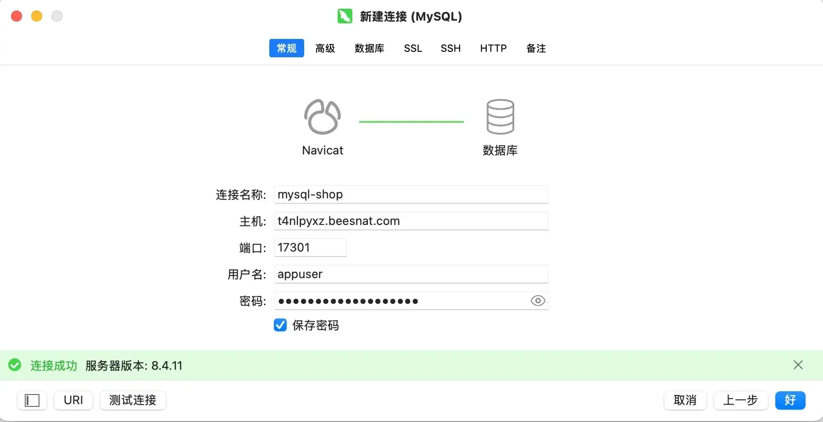This screenshot has width=823, height=422.
Task: Open the 高级 tab
Action: pyautogui.click(x=325, y=48)
